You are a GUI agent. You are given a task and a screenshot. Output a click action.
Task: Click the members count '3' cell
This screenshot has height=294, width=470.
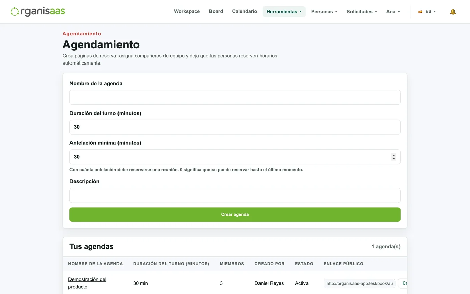click(221, 283)
